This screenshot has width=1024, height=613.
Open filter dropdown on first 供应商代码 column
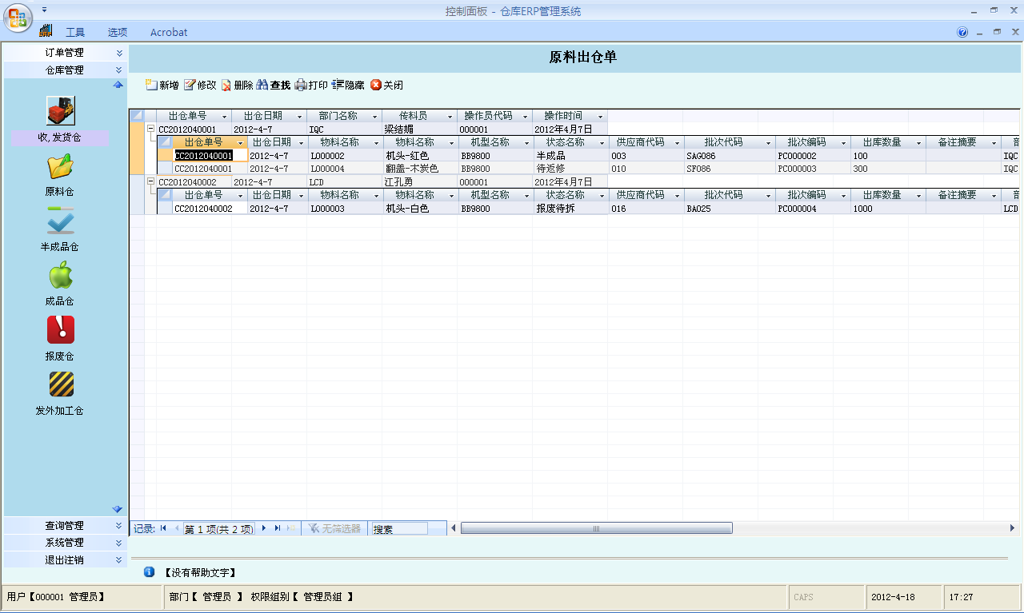coord(676,143)
